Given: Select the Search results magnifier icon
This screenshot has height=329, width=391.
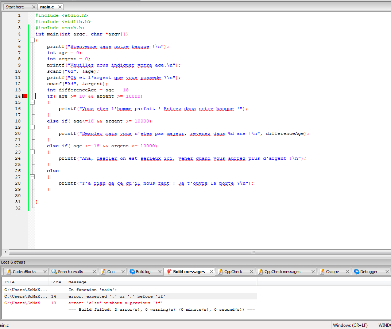Looking at the screenshot, I should [x=55, y=272].
